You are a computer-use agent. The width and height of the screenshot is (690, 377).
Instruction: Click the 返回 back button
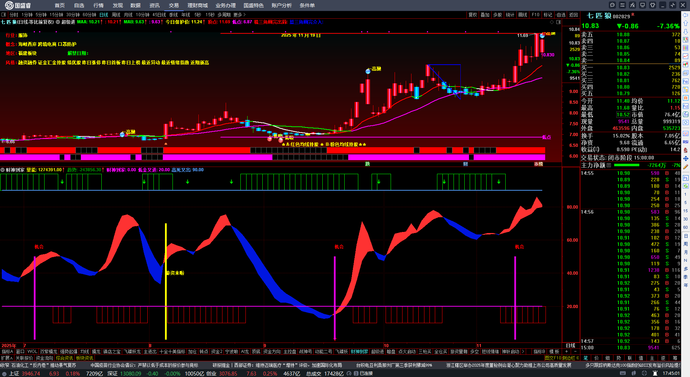tap(574, 15)
